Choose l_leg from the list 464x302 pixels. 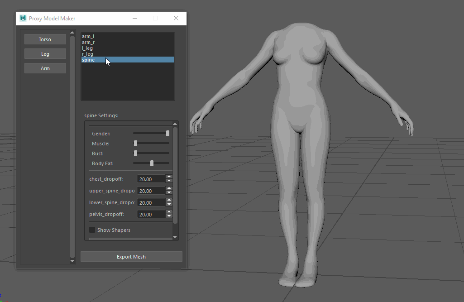(x=88, y=48)
